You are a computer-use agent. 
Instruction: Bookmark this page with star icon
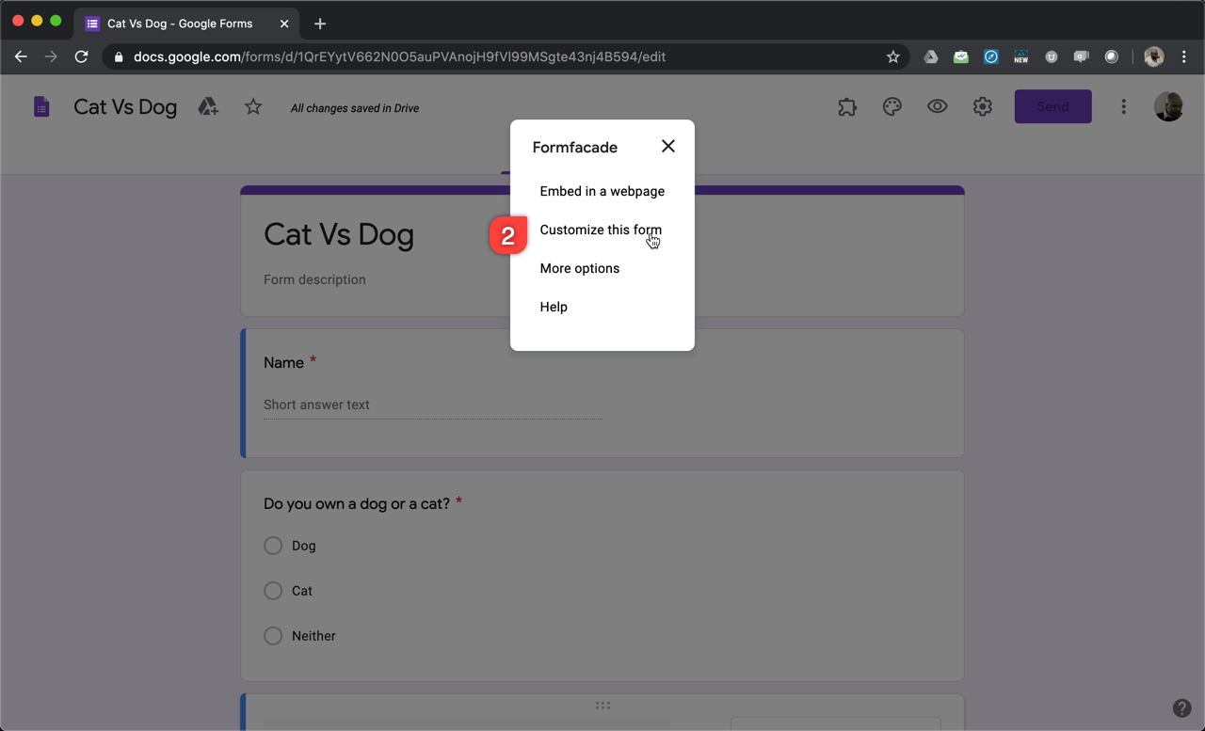[x=893, y=56]
